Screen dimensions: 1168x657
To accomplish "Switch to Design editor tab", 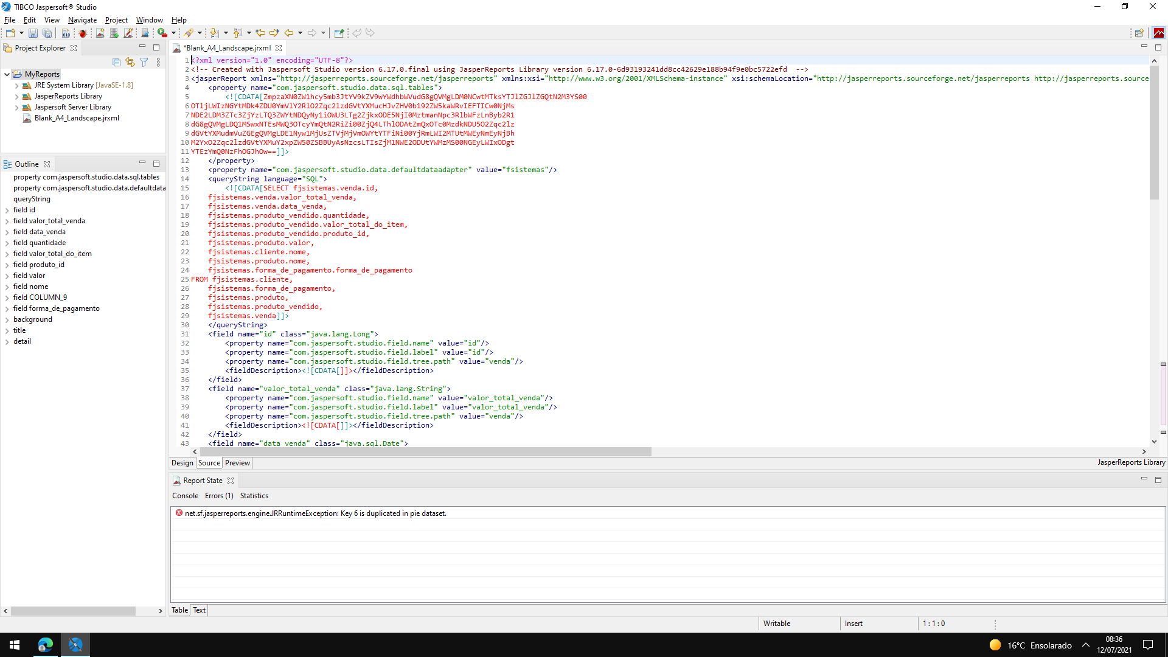I will [182, 463].
